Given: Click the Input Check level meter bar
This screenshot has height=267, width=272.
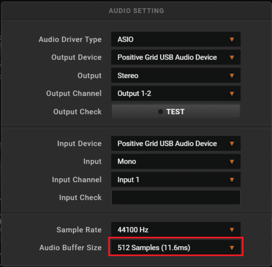Looking at the screenshot, I should (176, 197).
